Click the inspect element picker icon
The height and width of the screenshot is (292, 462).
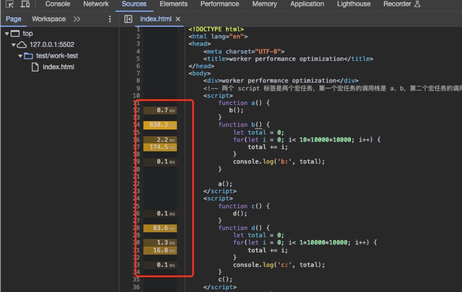[9, 4]
